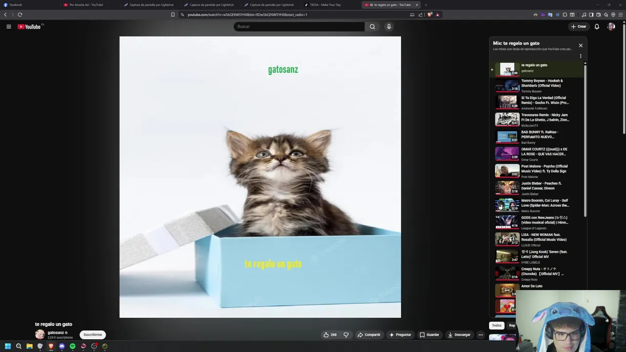Open the gatosanz channel avatar
This screenshot has width=626, height=352.
[x=40, y=335]
